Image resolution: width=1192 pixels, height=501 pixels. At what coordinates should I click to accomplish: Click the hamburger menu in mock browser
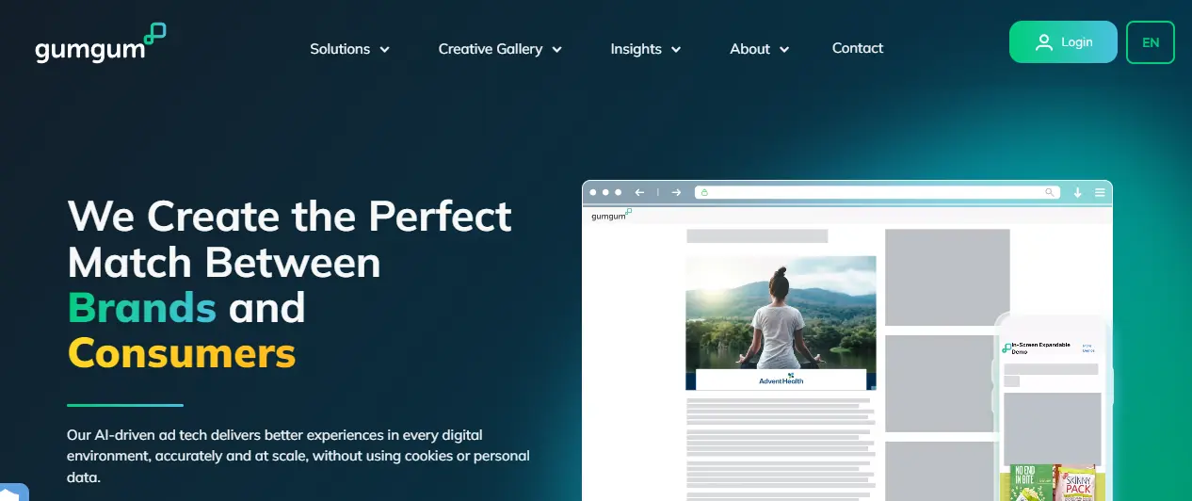pyautogui.click(x=1100, y=192)
